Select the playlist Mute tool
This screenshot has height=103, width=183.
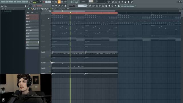38,9
